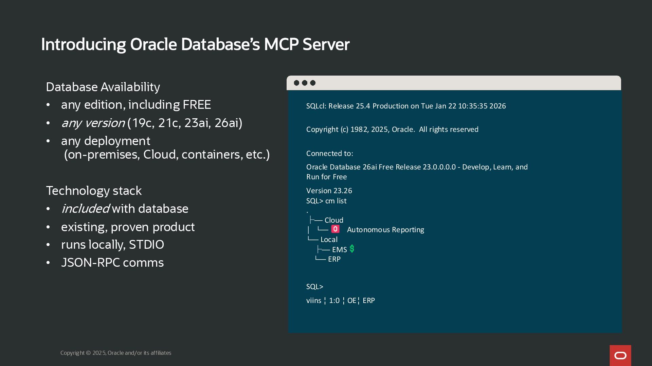Select the Local folder in the connection tree
The height and width of the screenshot is (366, 652).
click(x=329, y=240)
